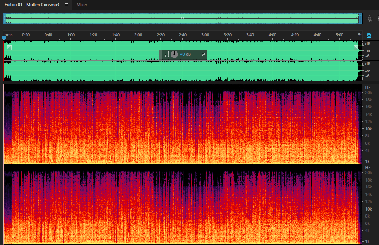Click the 3:00 mark on the timeline

tap(205, 35)
